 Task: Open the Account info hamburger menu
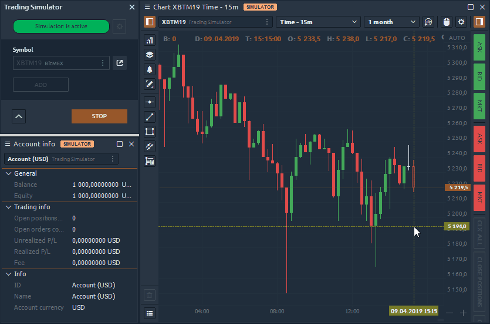(x=8, y=144)
